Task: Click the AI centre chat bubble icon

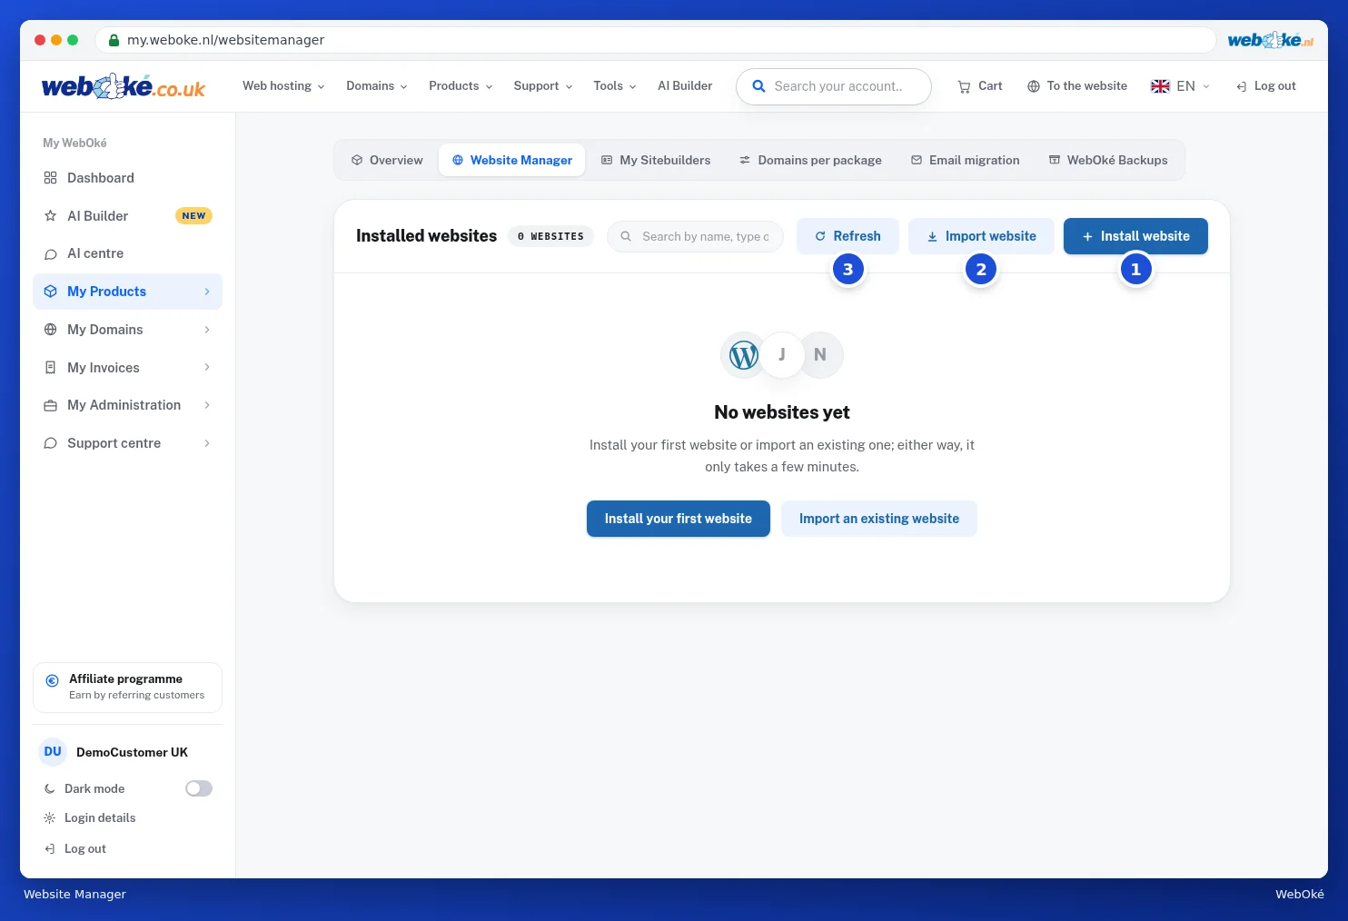Action: [50, 254]
